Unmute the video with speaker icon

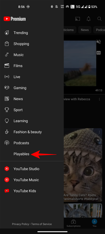(x=98, y=42)
